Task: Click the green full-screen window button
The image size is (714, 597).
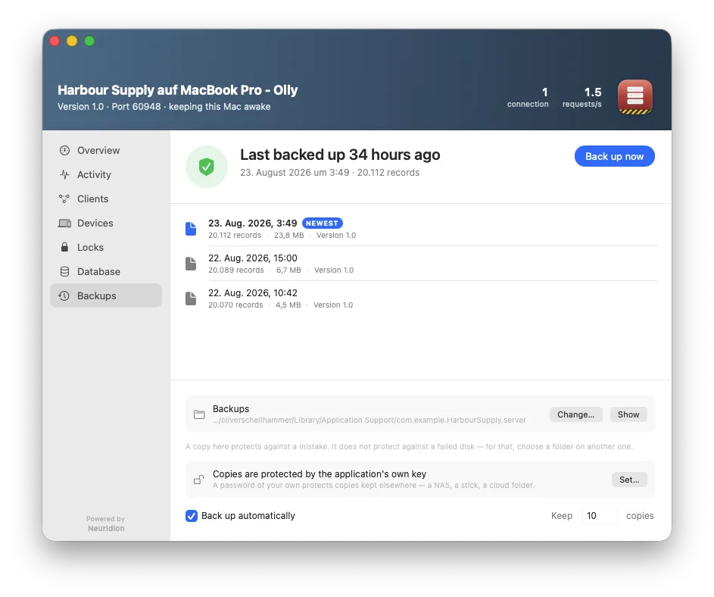Action: (89, 41)
